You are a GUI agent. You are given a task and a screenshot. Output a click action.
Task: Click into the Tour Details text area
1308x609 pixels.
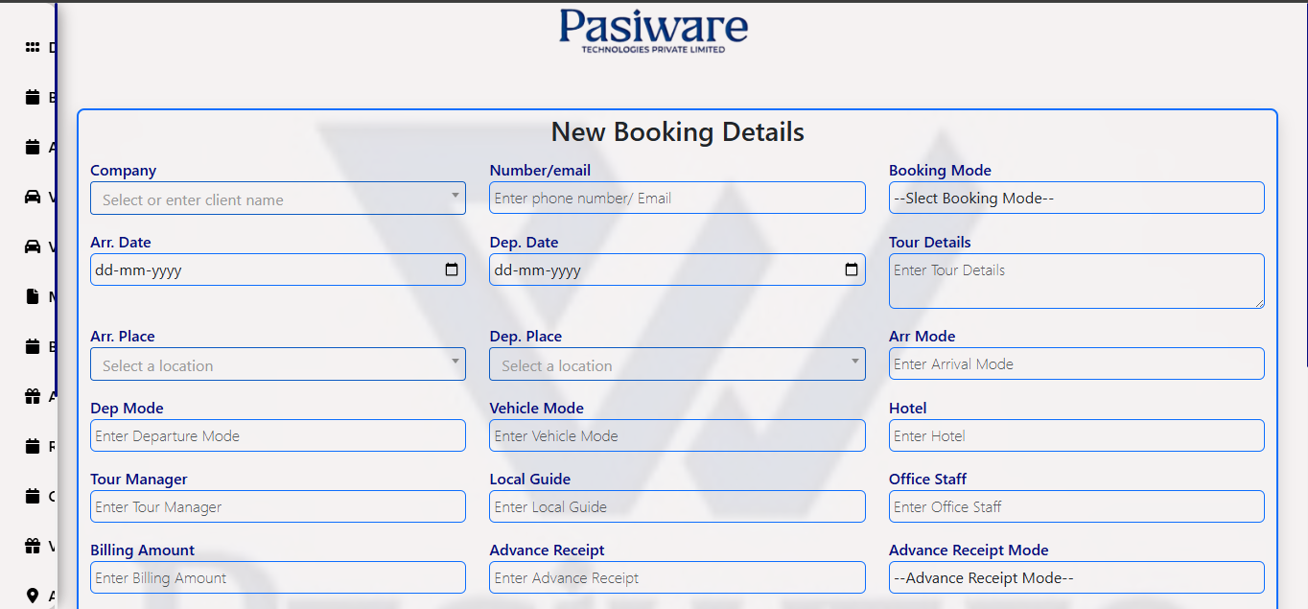pyautogui.click(x=1076, y=280)
